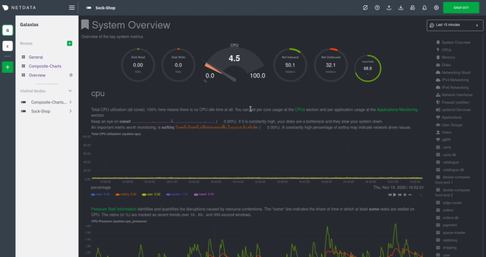Click the green plus new workspace button
The width and height of the screenshot is (486, 257).
[8, 67]
